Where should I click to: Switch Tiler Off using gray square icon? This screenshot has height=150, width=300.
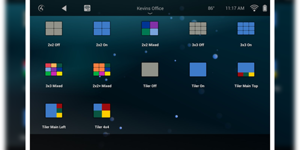(x=150, y=69)
